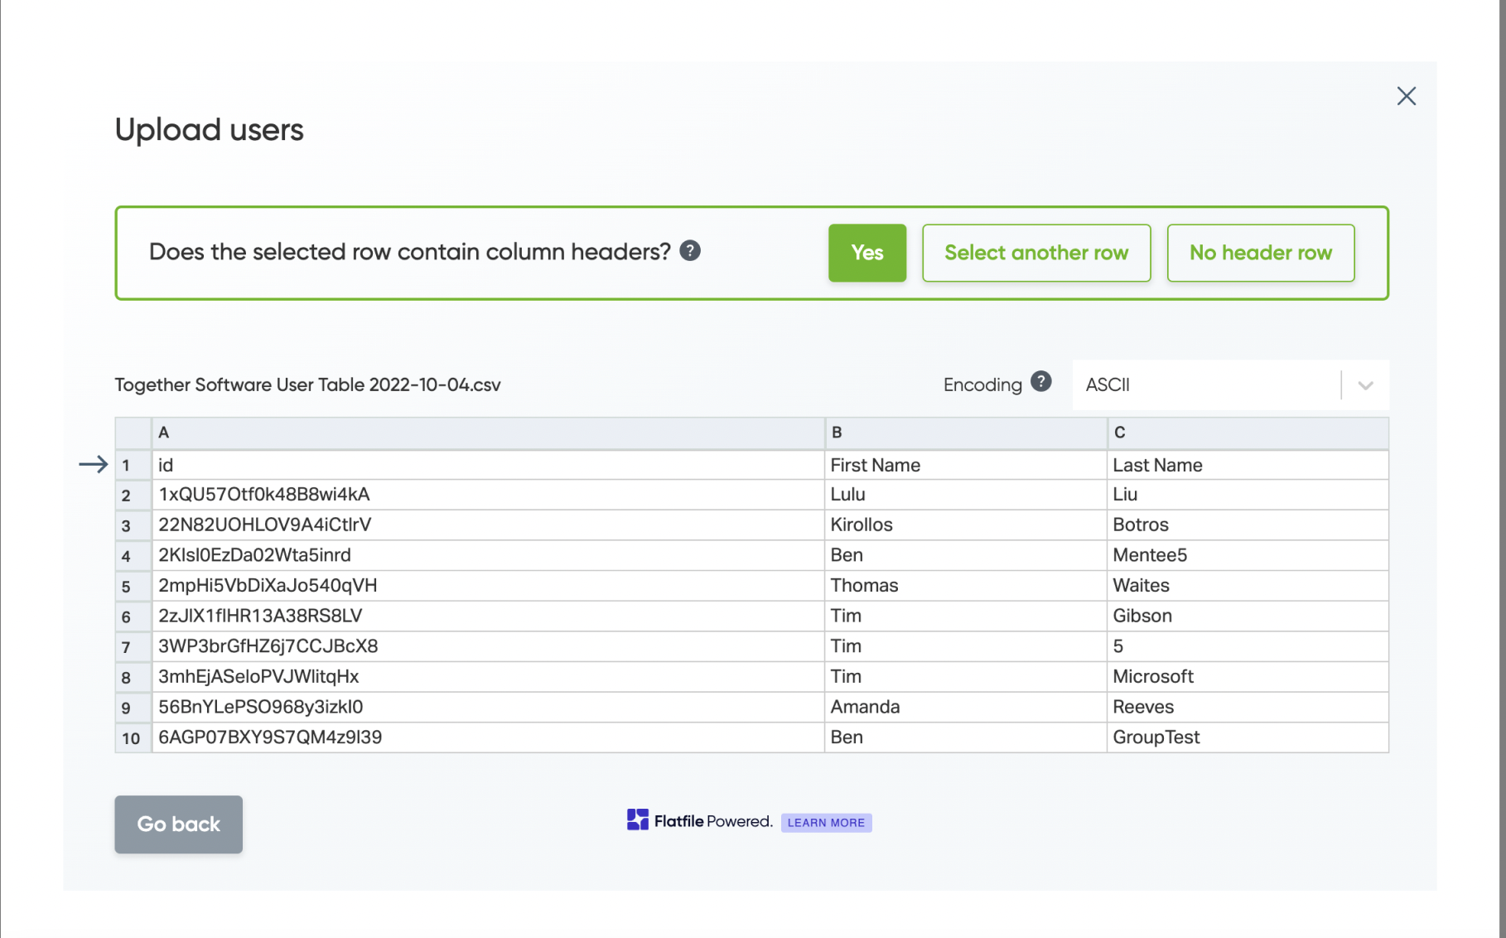This screenshot has width=1506, height=938.
Task: Click the 'Kirollos' cell
Action: (x=965, y=525)
